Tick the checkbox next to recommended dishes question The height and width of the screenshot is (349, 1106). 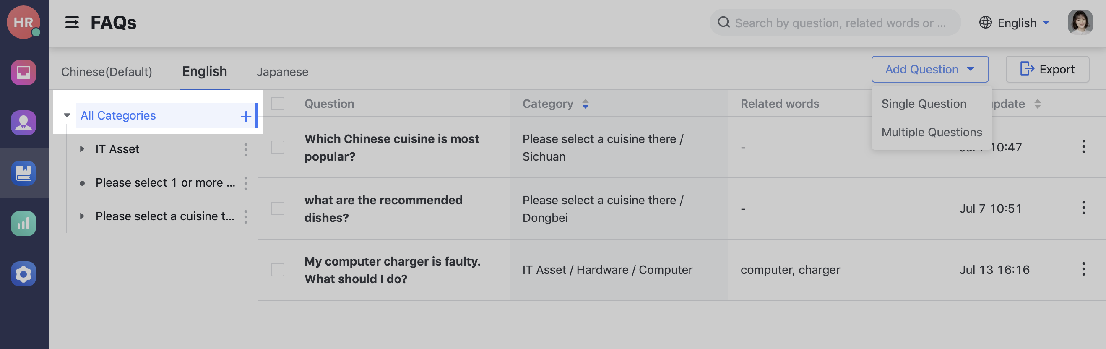(x=277, y=208)
